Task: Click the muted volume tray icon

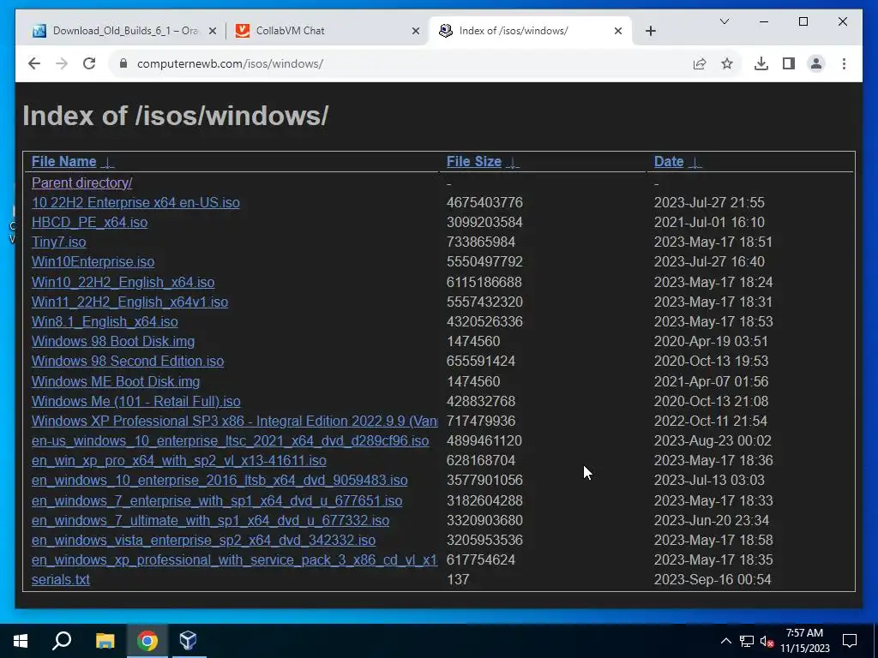Action: [x=767, y=641]
